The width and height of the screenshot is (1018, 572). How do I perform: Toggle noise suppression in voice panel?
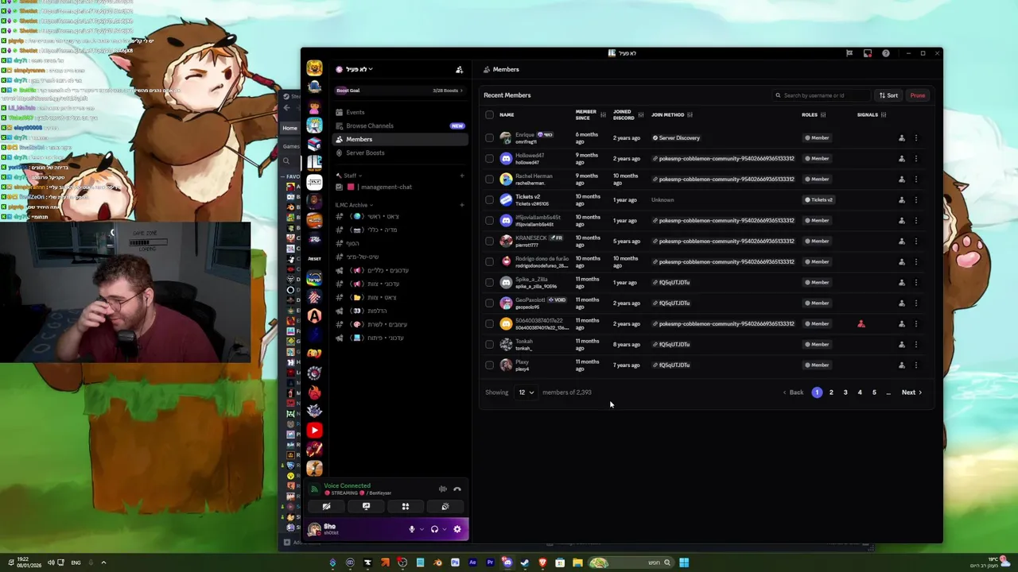coord(443,489)
